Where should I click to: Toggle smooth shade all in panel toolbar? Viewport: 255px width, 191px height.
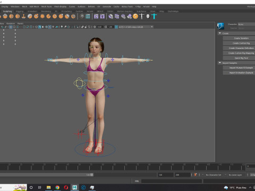coord(40,27)
